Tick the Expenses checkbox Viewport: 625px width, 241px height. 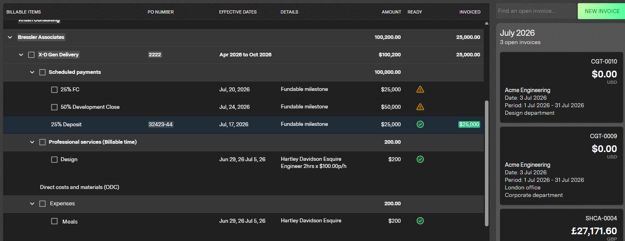[42, 204]
